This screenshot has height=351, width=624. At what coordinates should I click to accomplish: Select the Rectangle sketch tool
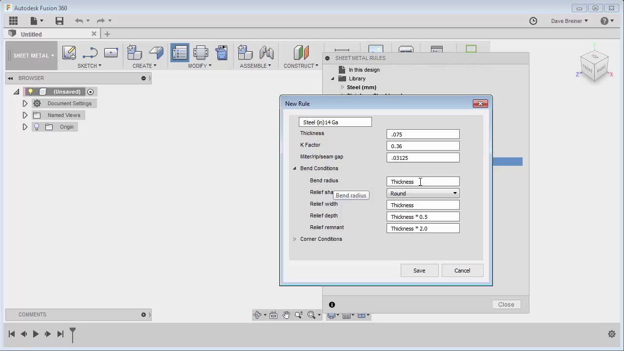point(111,52)
